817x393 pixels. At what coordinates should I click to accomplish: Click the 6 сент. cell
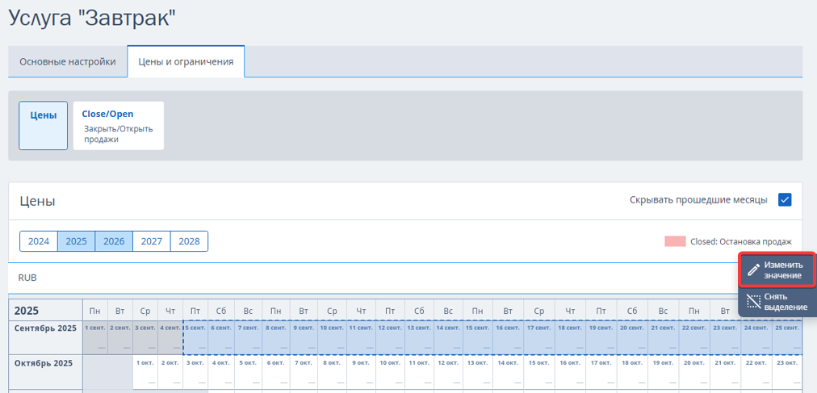click(x=221, y=338)
